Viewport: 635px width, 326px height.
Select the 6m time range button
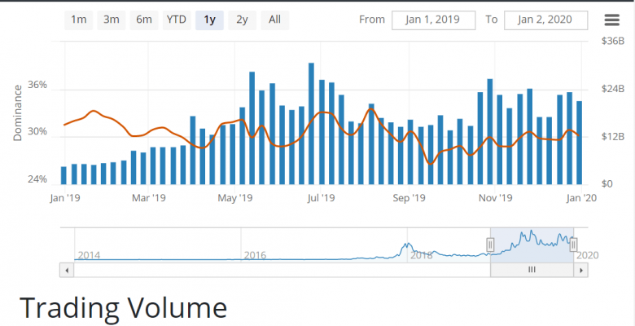(x=144, y=20)
